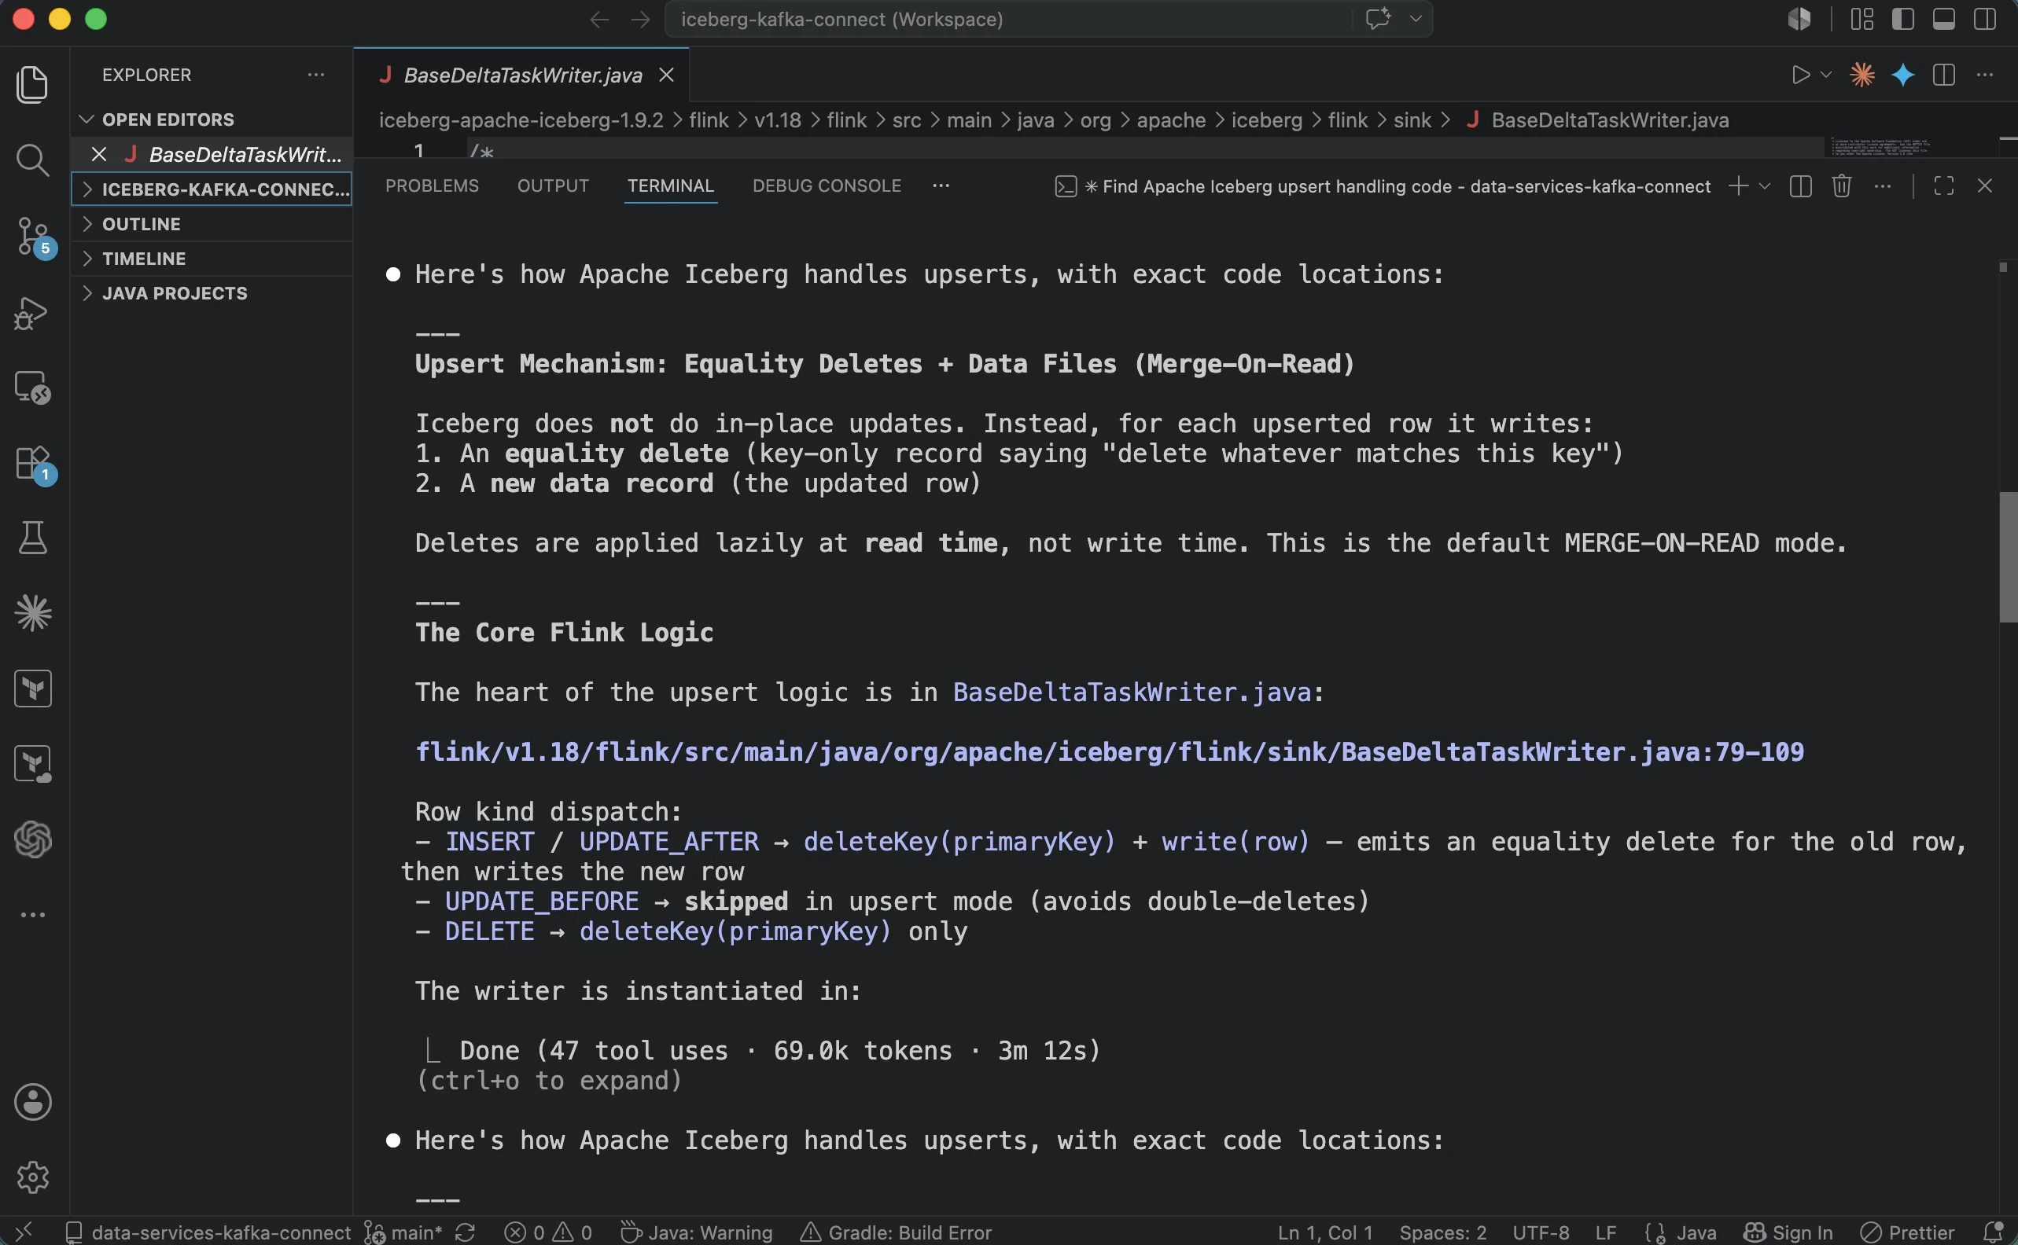Click the sink breadcrumb segment
The image size is (2018, 1245).
point(1412,120)
